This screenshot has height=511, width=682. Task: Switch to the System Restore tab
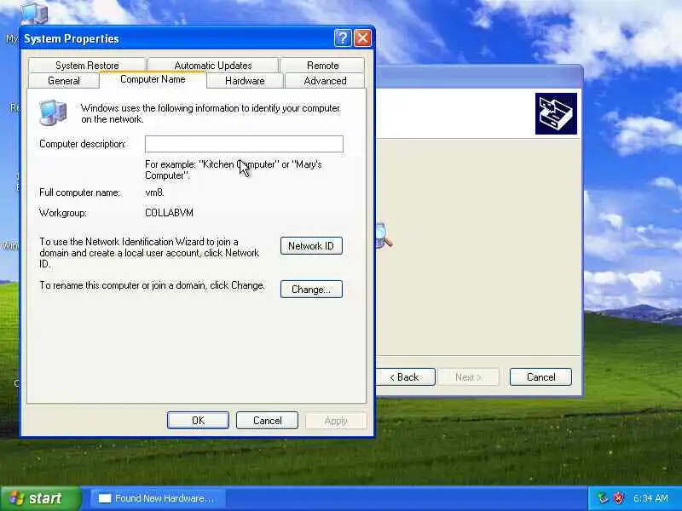87,66
